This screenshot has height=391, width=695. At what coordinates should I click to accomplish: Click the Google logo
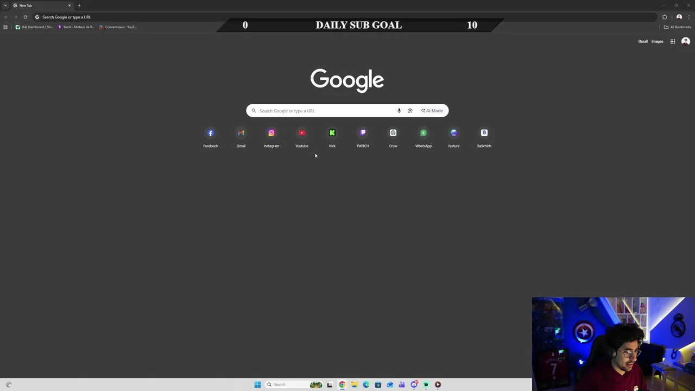pyautogui.click(x=347, y=80)
